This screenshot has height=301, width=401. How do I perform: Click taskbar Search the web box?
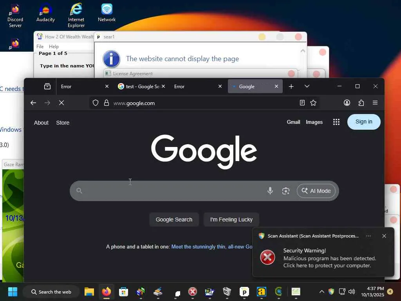tap(51, 292)
